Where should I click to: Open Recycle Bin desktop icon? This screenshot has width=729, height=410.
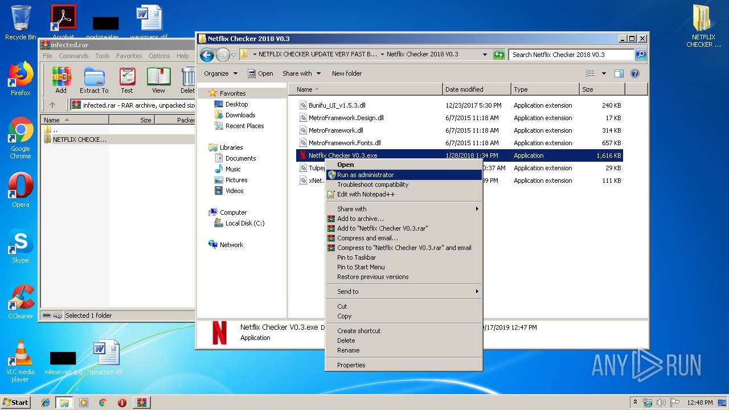[21, 23]
